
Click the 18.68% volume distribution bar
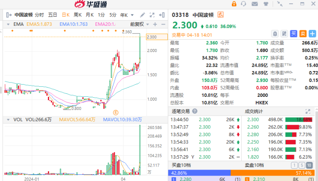(x=298, y=120)
